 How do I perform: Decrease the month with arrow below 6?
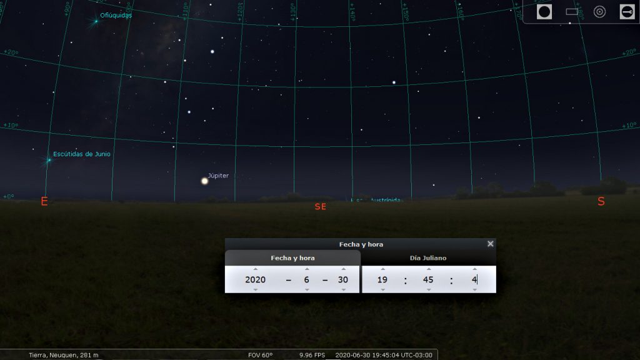(x=306, y=290)
